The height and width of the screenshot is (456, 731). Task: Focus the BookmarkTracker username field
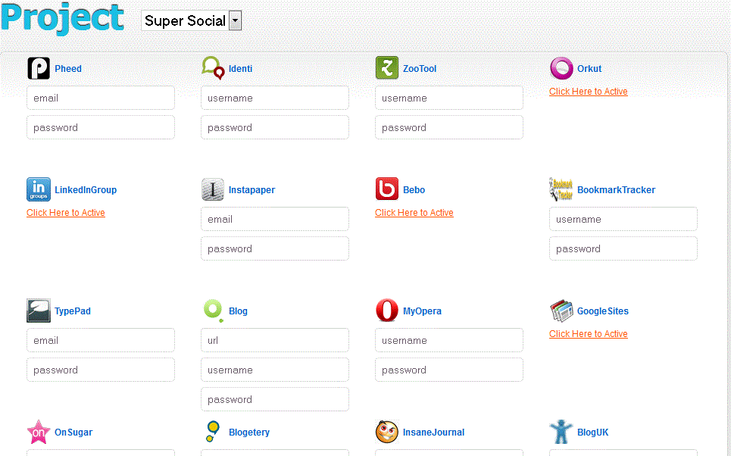(x=623, y=219)
